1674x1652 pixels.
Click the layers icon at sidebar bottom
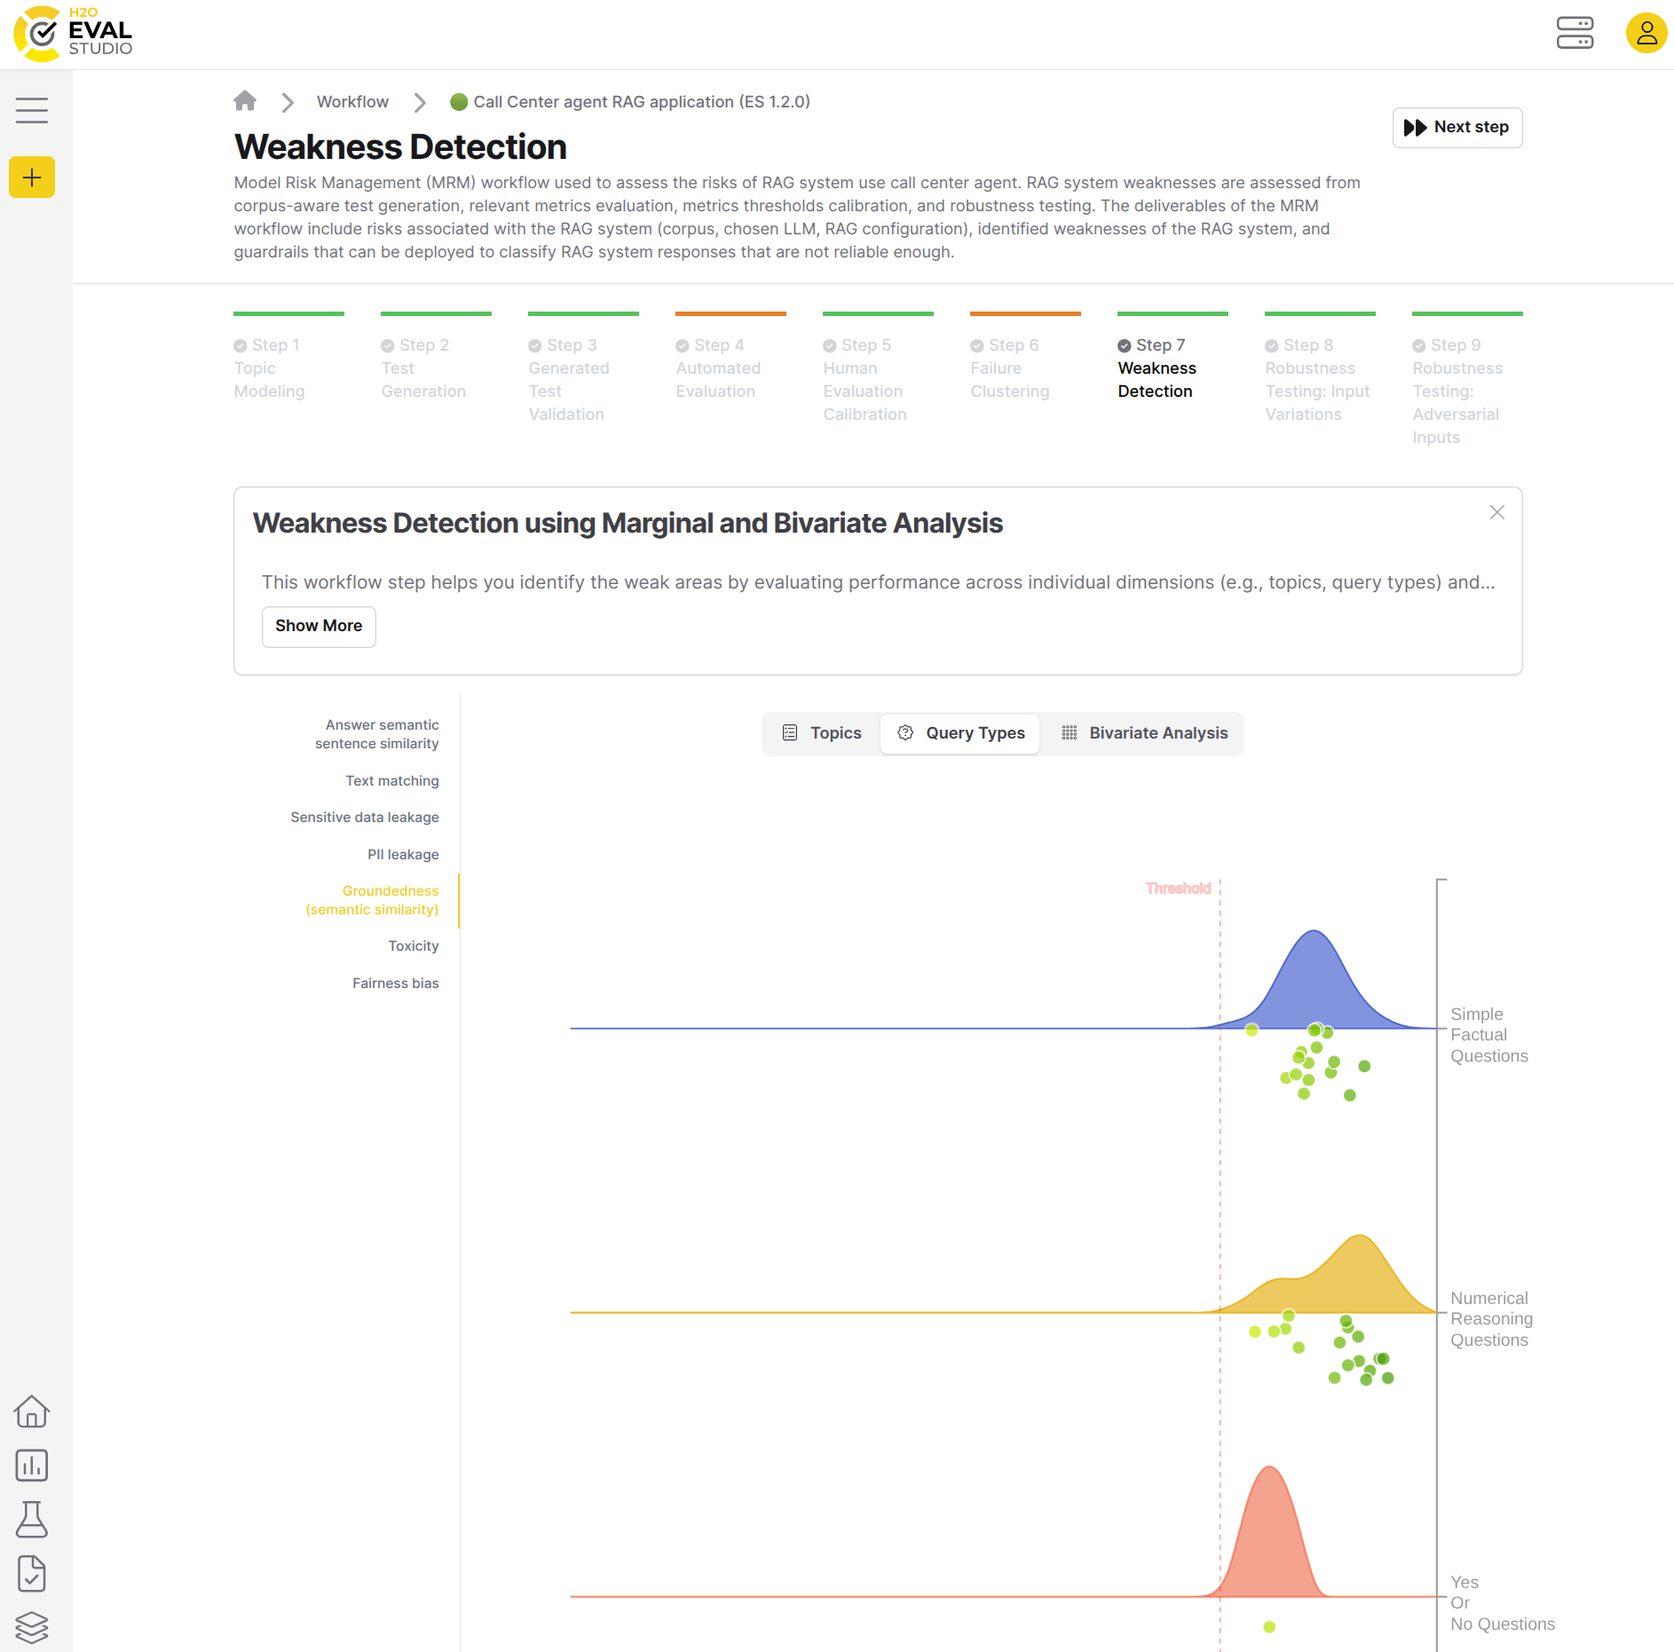coord(32,1628)
